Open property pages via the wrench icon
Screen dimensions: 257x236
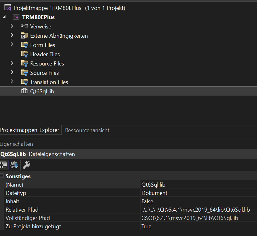tap(26, 165)
